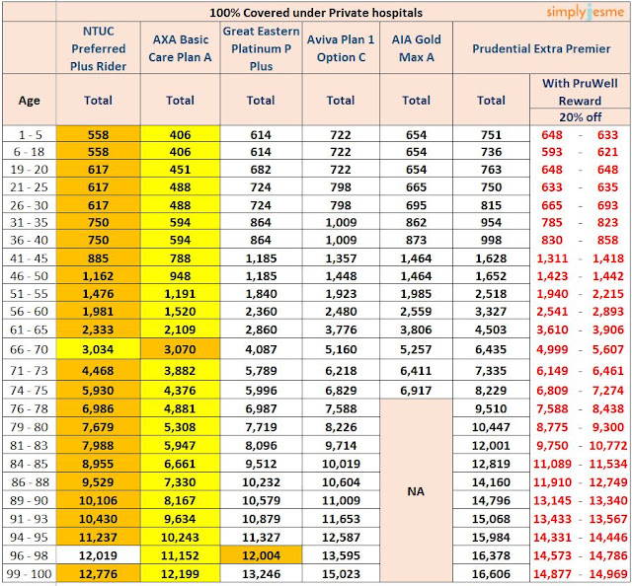The width and height of the screenshot is (632, 586).
Task: Click age row label '86 - 88'
Action: (29, 482)
